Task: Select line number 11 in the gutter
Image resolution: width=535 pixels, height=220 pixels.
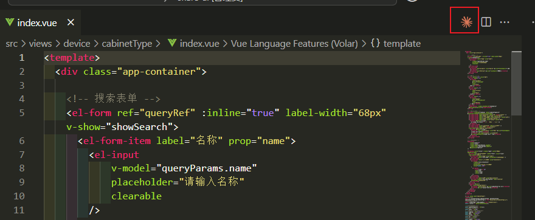Action: pos(19,210)
